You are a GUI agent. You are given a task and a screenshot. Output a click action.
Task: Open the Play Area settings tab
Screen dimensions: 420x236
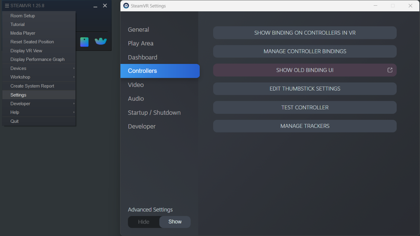pyautogui.click(x=140, y=43)
